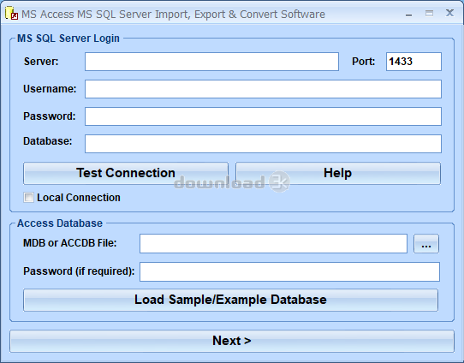The height and width of the screenshot is (363, 464).
Task: Focus the MDB or ACCDB File field
Action: (x=273, y=244)
